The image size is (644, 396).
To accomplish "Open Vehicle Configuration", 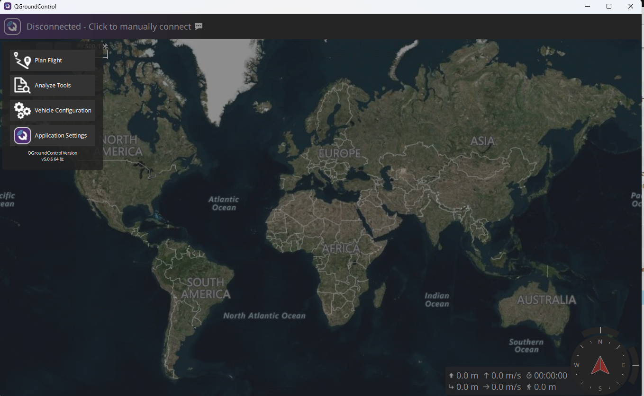I will [53, 111].
